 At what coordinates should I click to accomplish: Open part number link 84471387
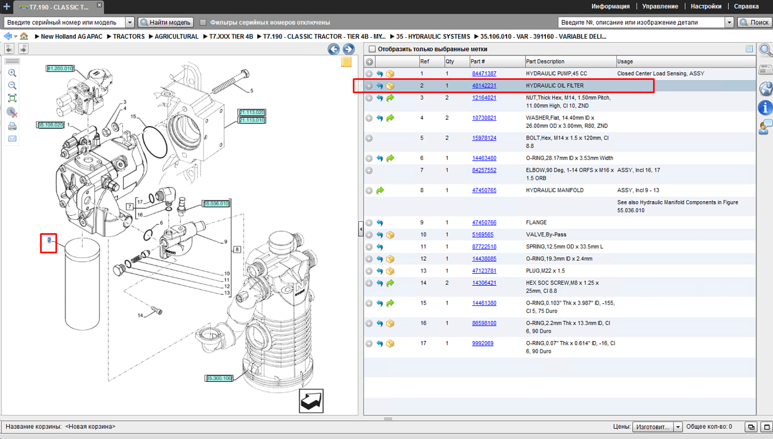coord(484,74)
